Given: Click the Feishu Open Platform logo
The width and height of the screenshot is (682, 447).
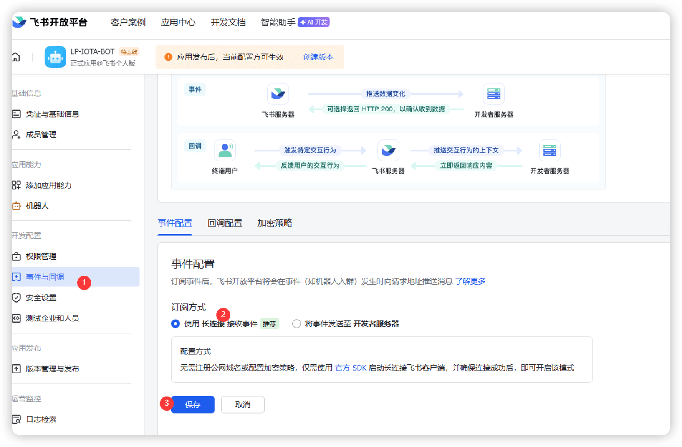Looking at the screenshot, I should click(x=50, y=22).
